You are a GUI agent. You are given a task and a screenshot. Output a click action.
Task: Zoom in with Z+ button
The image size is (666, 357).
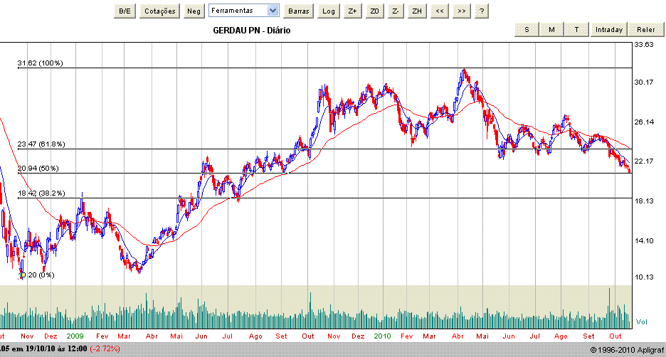coord(352,11)
